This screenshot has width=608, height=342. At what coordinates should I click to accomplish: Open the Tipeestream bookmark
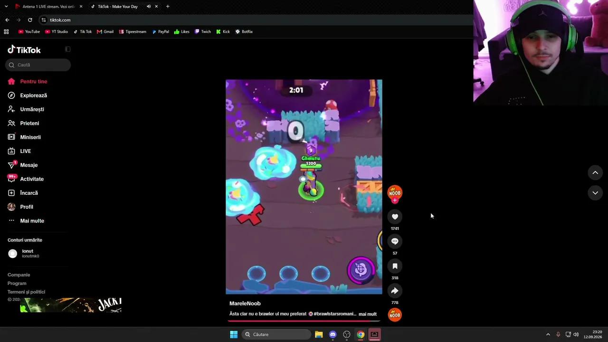133,32
